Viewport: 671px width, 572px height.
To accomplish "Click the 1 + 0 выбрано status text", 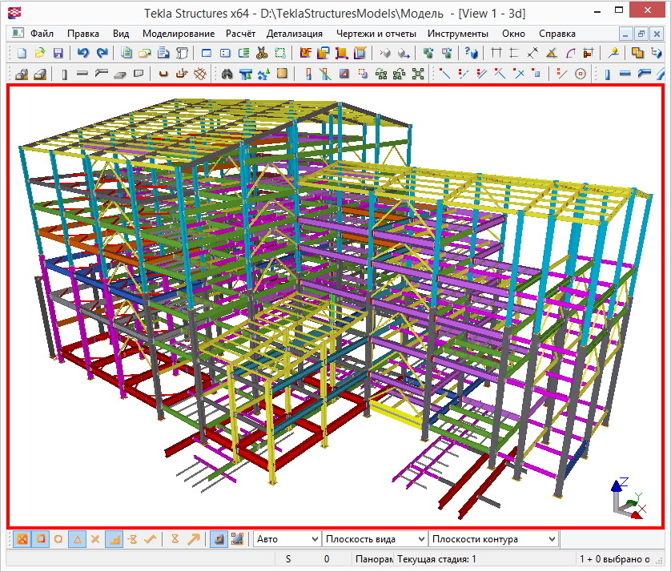I will click(615, 558).
